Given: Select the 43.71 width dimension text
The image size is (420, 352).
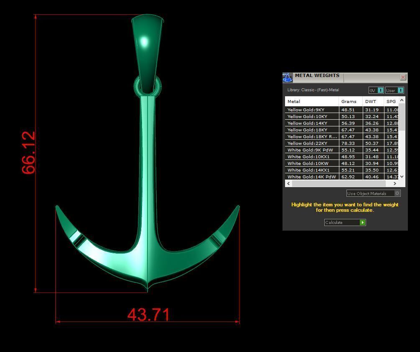Looking at the screenshot, I should 149,314.
